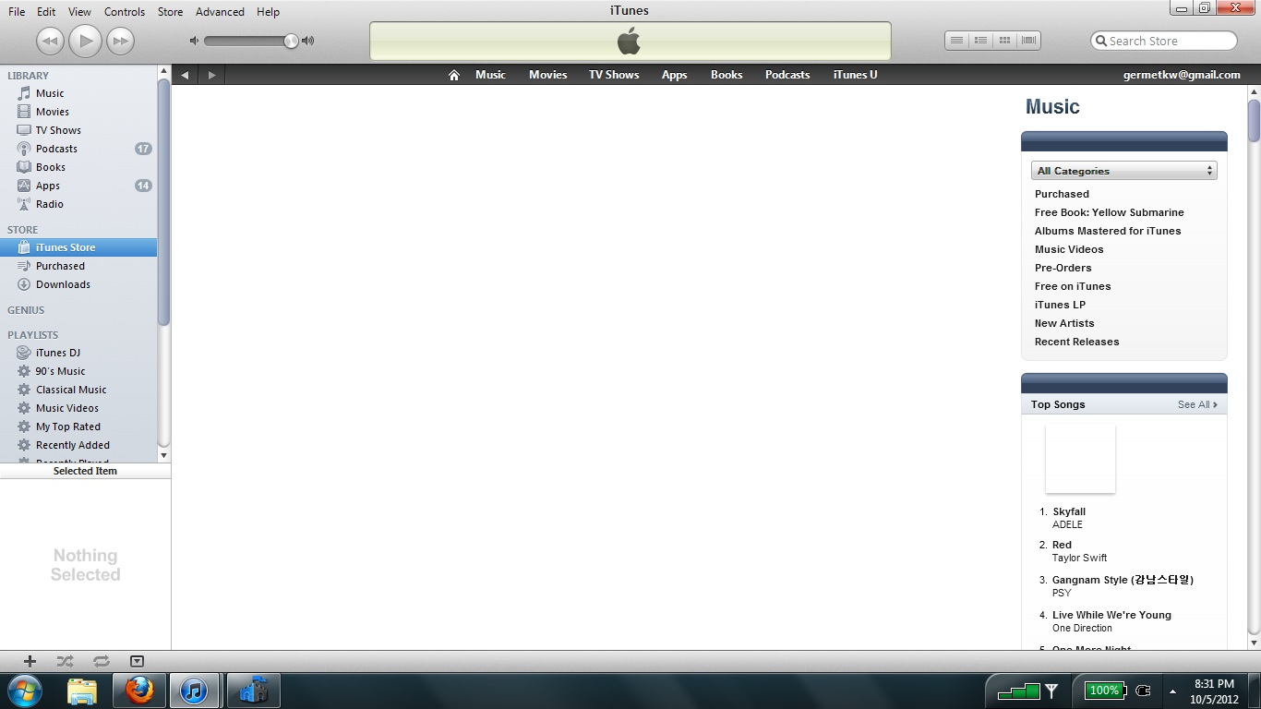This screenshot has width=1261, height=709.
Task: Open Music Videos link in store quick links
Action: 1069,249
